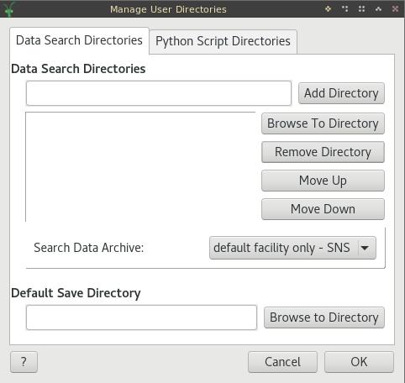This screenshot has height=383, width=405.
Task: Click the third title bar window-control icon
Action: [361, 9]
